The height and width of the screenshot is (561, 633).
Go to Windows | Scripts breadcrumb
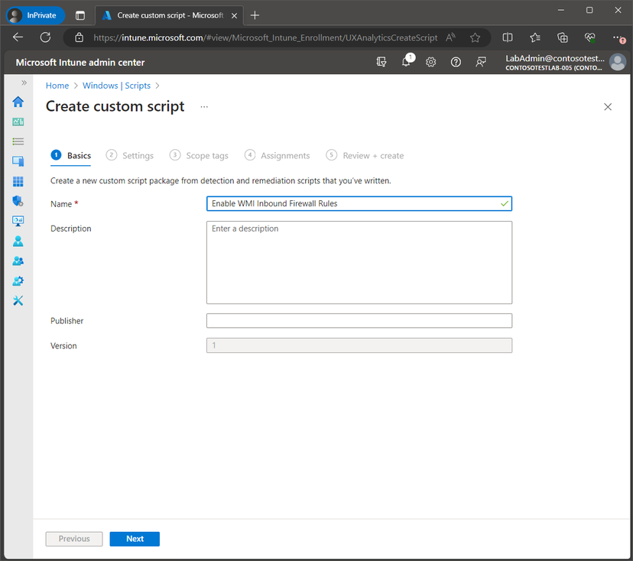116,86
